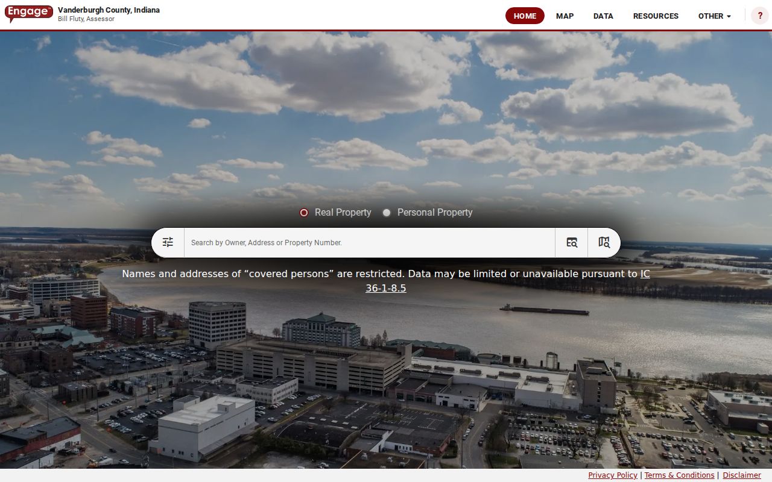Click the Vanderburgh County, Indiana title
This screenshot has width=772, height=482.
click(x=109, y=10)
